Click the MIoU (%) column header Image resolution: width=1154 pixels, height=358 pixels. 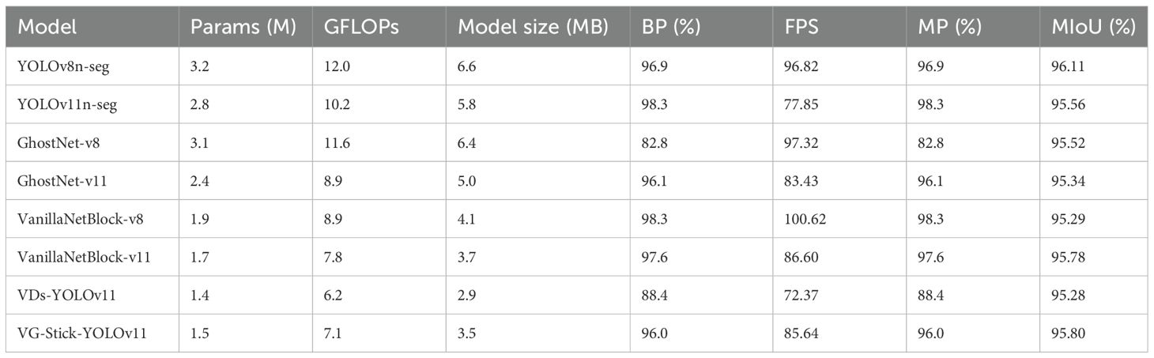coord(1095,27)
